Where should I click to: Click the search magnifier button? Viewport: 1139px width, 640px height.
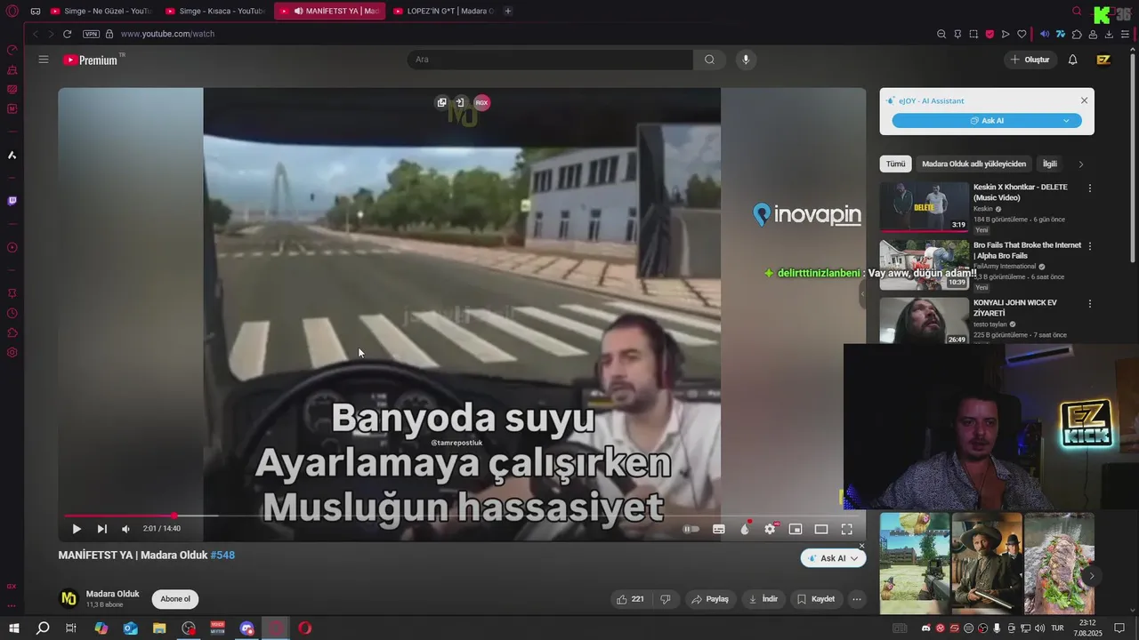click(709, 60)
